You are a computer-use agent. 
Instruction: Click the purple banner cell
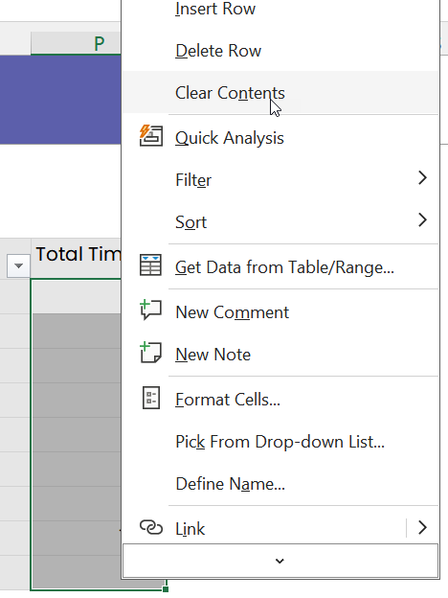[x=60, y=100]
